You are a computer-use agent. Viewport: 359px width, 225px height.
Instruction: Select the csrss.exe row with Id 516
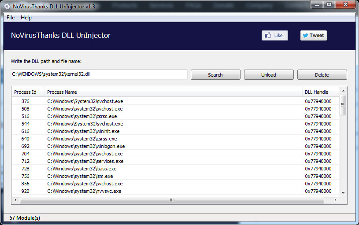point(175,116)
